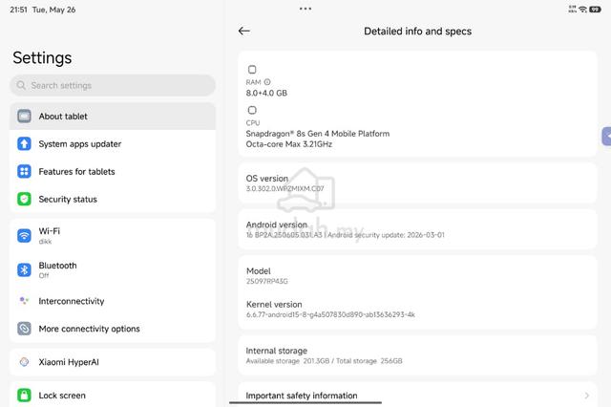This screenshot has width=611, height=407.
Task: Go back using the arrow icon
Action: point(244,31)
